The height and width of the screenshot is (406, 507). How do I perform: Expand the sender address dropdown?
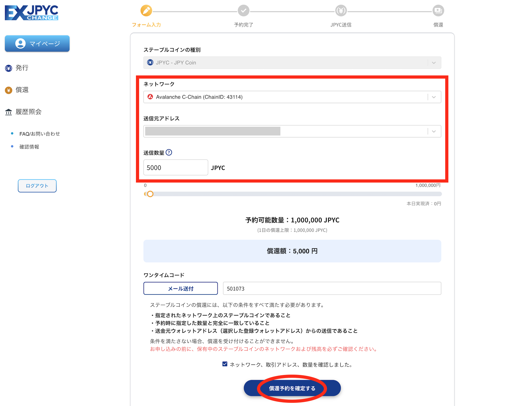(433, 131)
